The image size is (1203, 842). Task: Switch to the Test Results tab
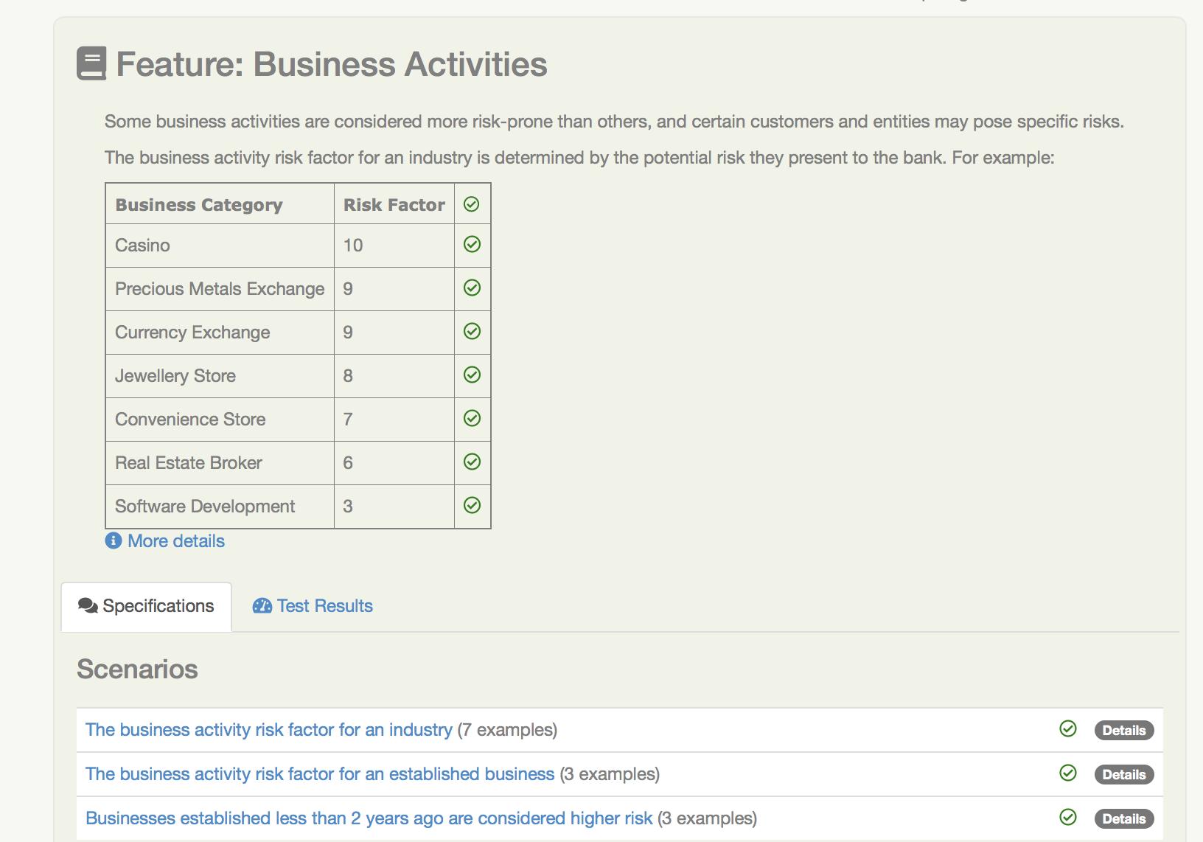[x=324, y=605]
